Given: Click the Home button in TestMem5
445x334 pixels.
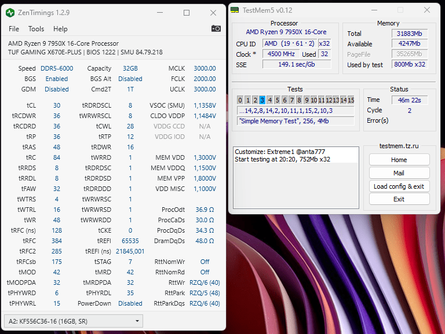Looking at the screenshot, I should (x=399, y=160).
